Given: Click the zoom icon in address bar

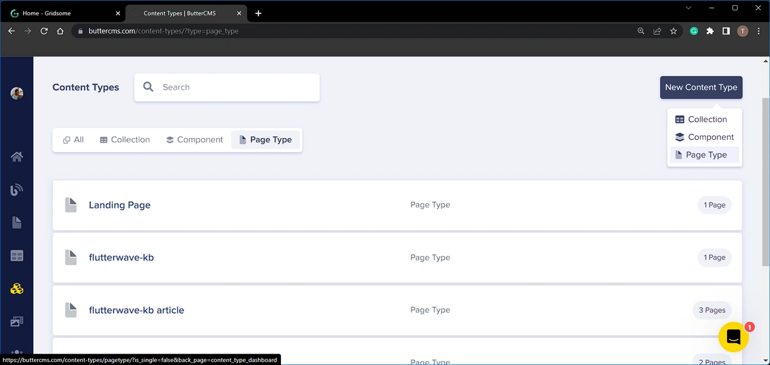Looking at the screenshot, I should click(640, 31).
